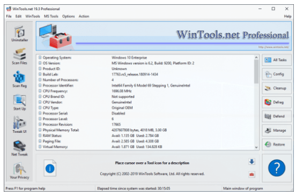Select the Paging File row
Screen dimensions: 296x196
(146, 141)
